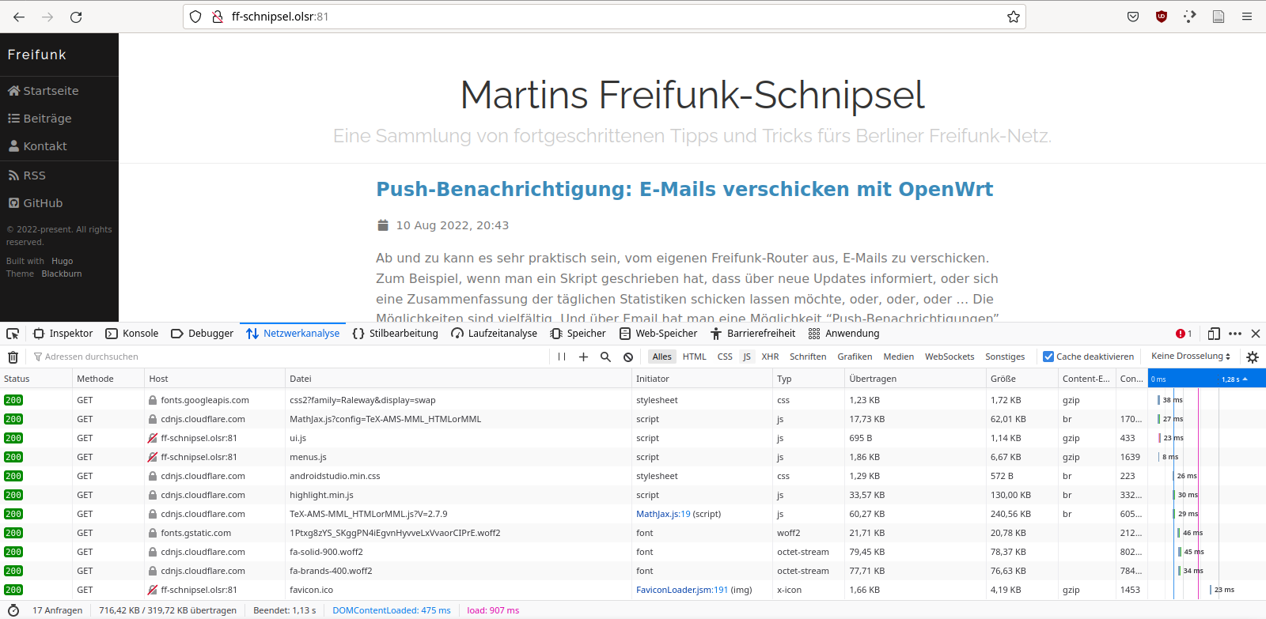Image resolution: width=1266 pixels, height=619 pixels.
Task: Follow the Blackburn theme link
Action: point(62,274)
